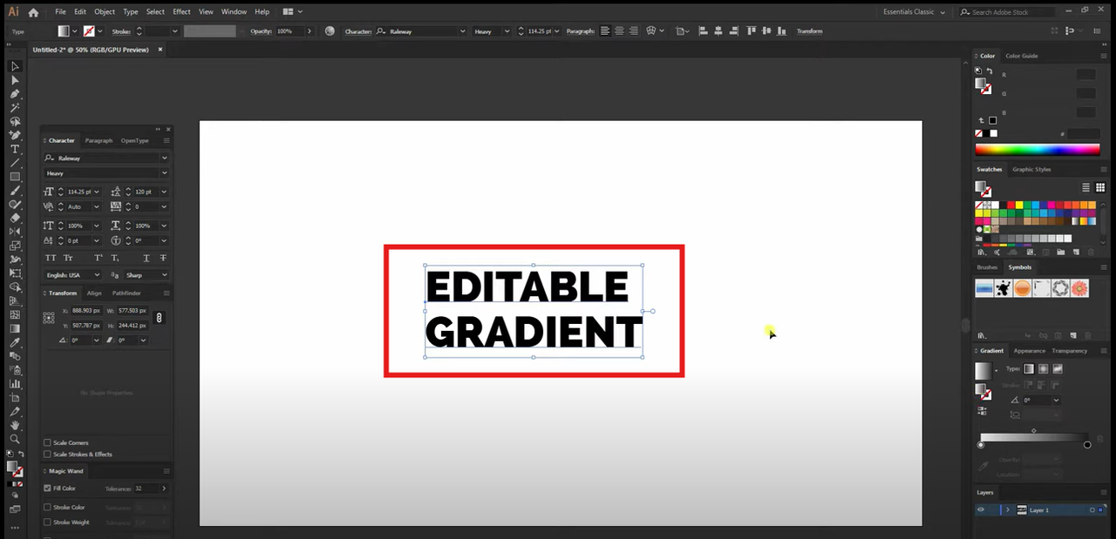Select the Direct Selection tool
Image resolution: width=1116 pixels, height=539 pixels.
(x=15, y=80)
